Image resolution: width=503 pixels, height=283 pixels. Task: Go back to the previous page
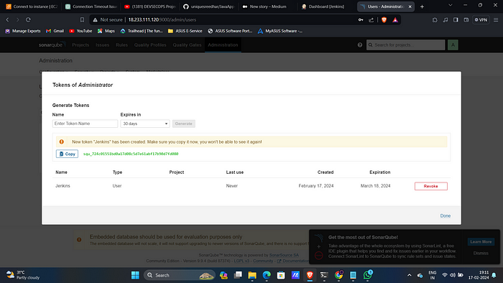[x=7, y=20]
